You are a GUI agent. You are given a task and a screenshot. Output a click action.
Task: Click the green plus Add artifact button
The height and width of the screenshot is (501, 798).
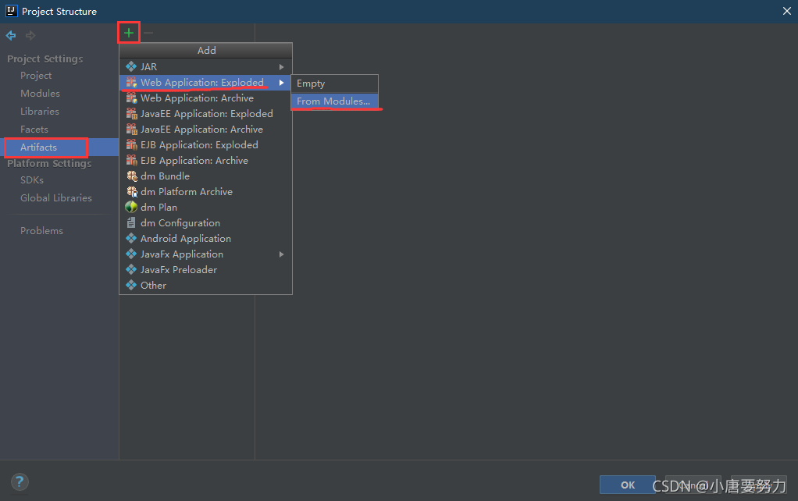[x=129, y=33]
